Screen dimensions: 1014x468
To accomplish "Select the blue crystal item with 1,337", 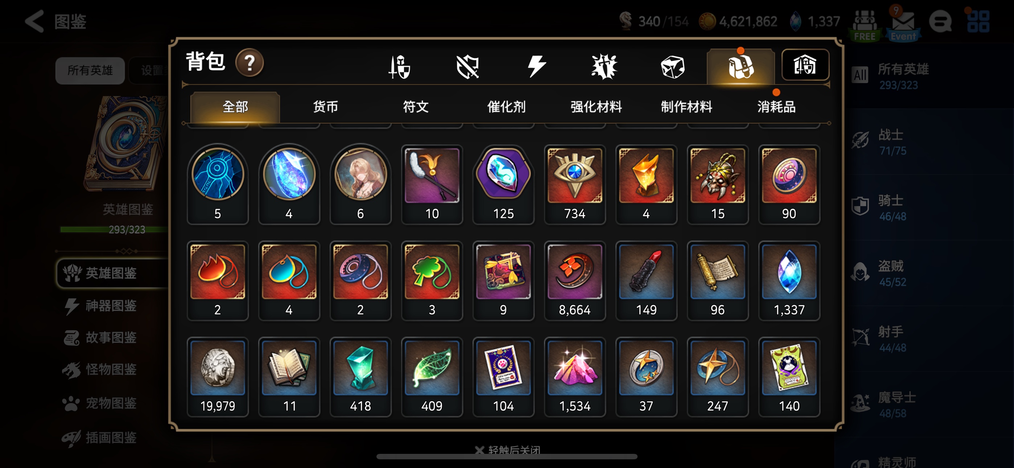I will pyautogui.click(x=789, y=280).
